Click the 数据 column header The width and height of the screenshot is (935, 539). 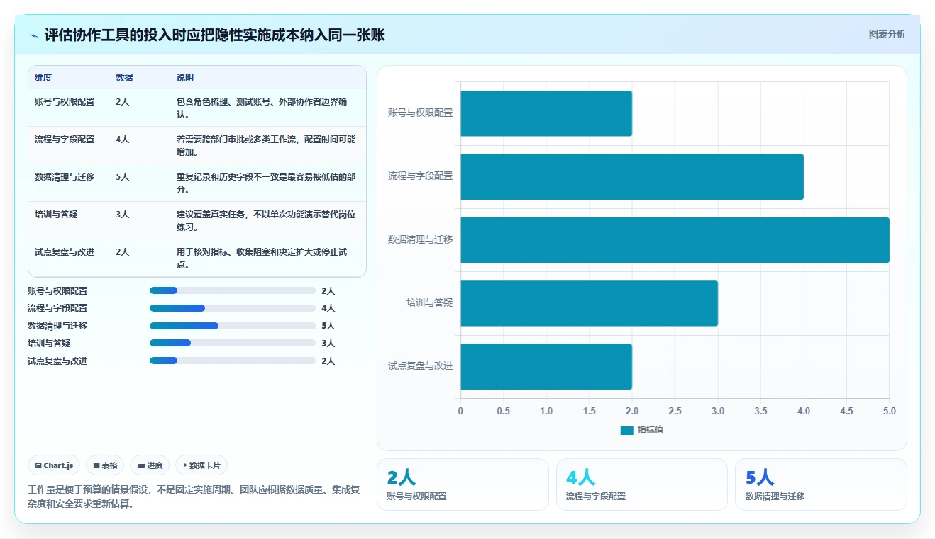tap(124, 78)
